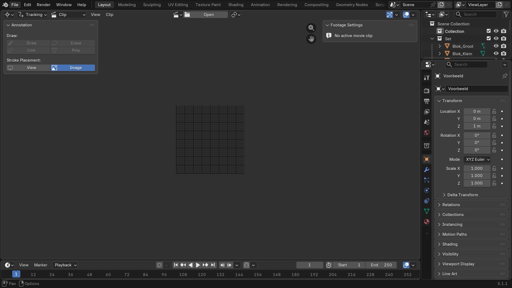Open the Render menu

tap(43, 5)
